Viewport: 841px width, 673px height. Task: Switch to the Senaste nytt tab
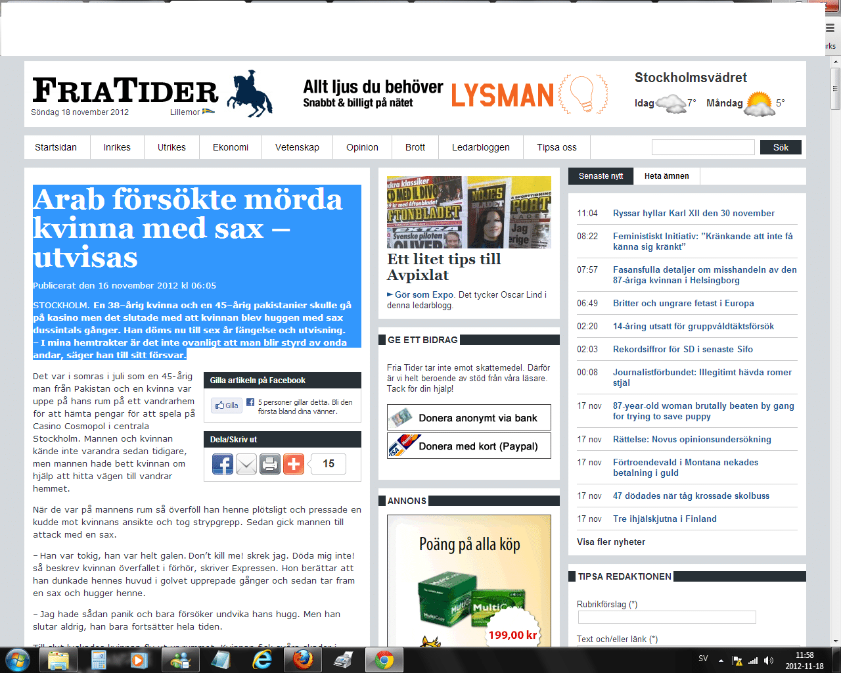(601, 176)
